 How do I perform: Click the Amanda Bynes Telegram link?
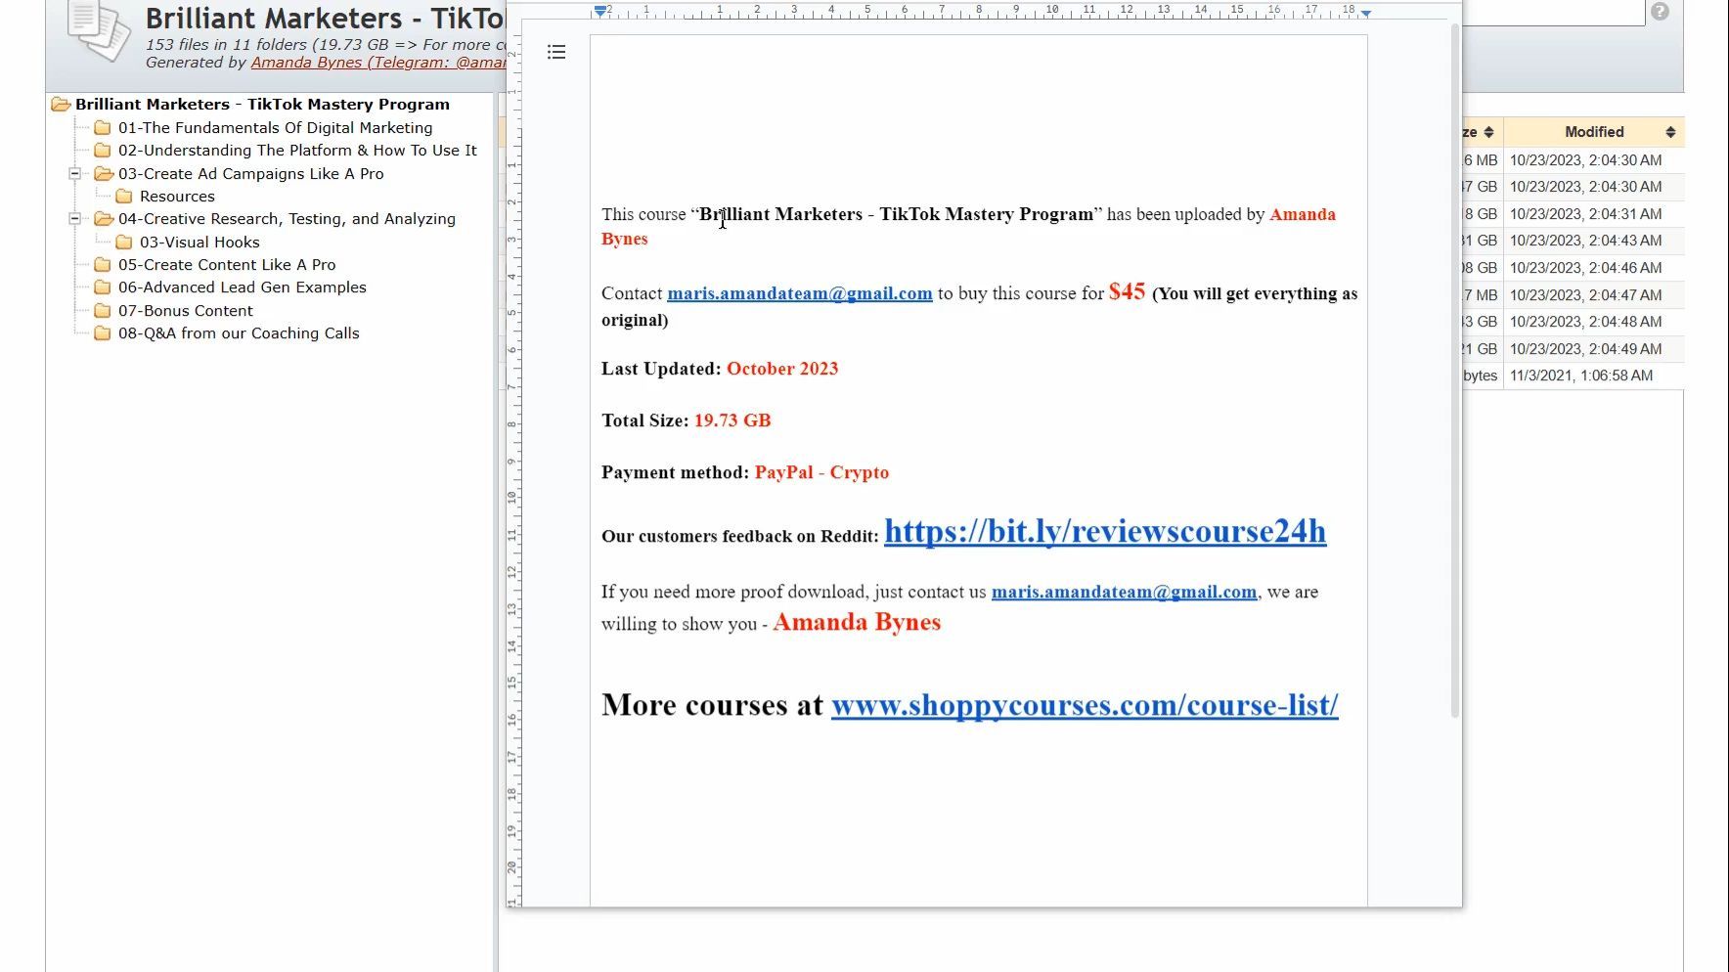coord(377,63)
